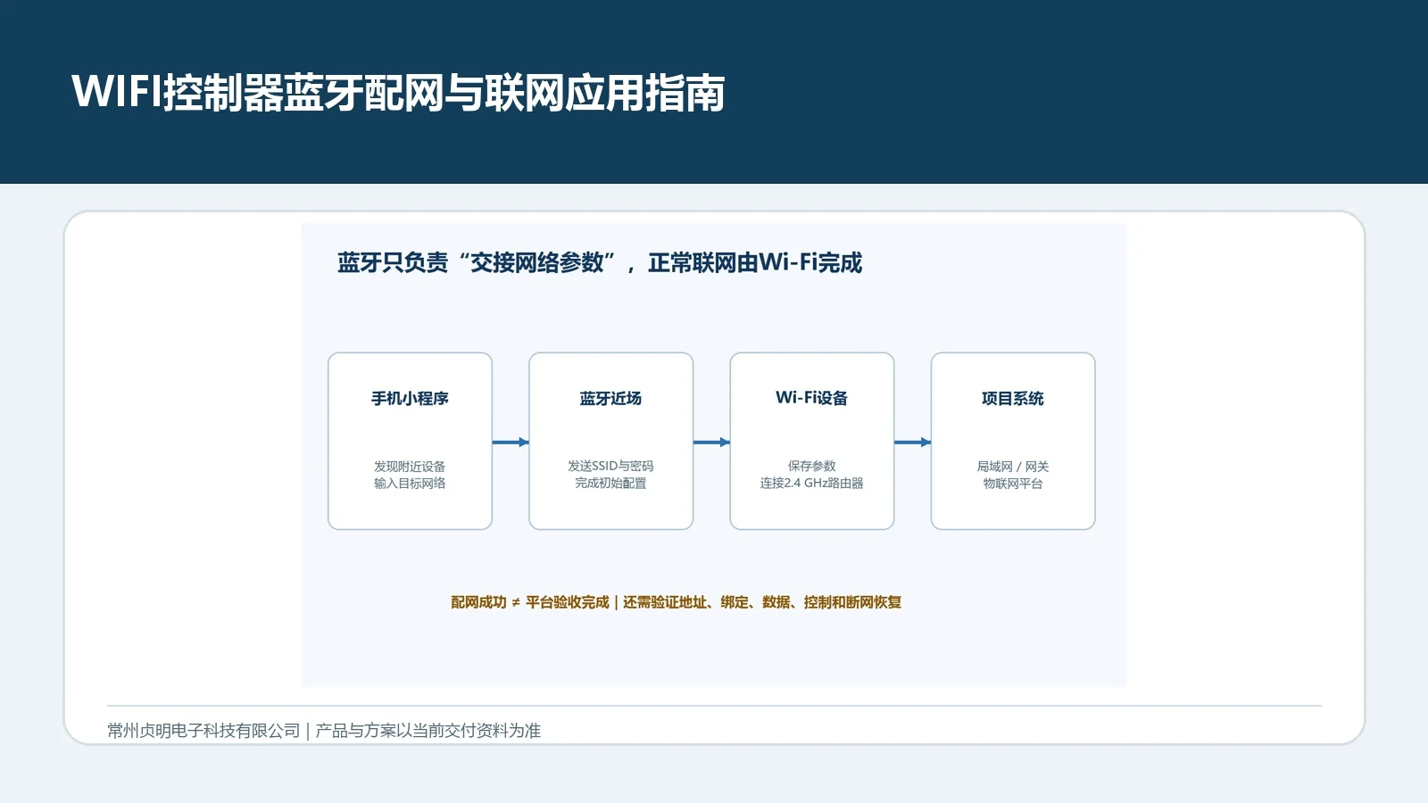The image size is (1428, 803).
Task: Click footer text 常州贞明电子科技有限公司
Action: tap(203, 731)
